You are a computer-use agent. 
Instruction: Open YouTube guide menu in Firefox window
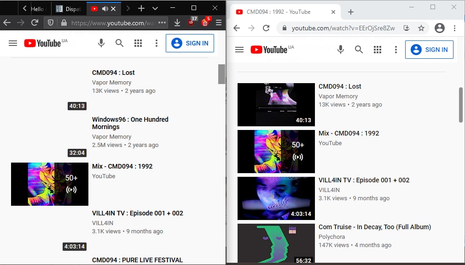tap(13, 43)
